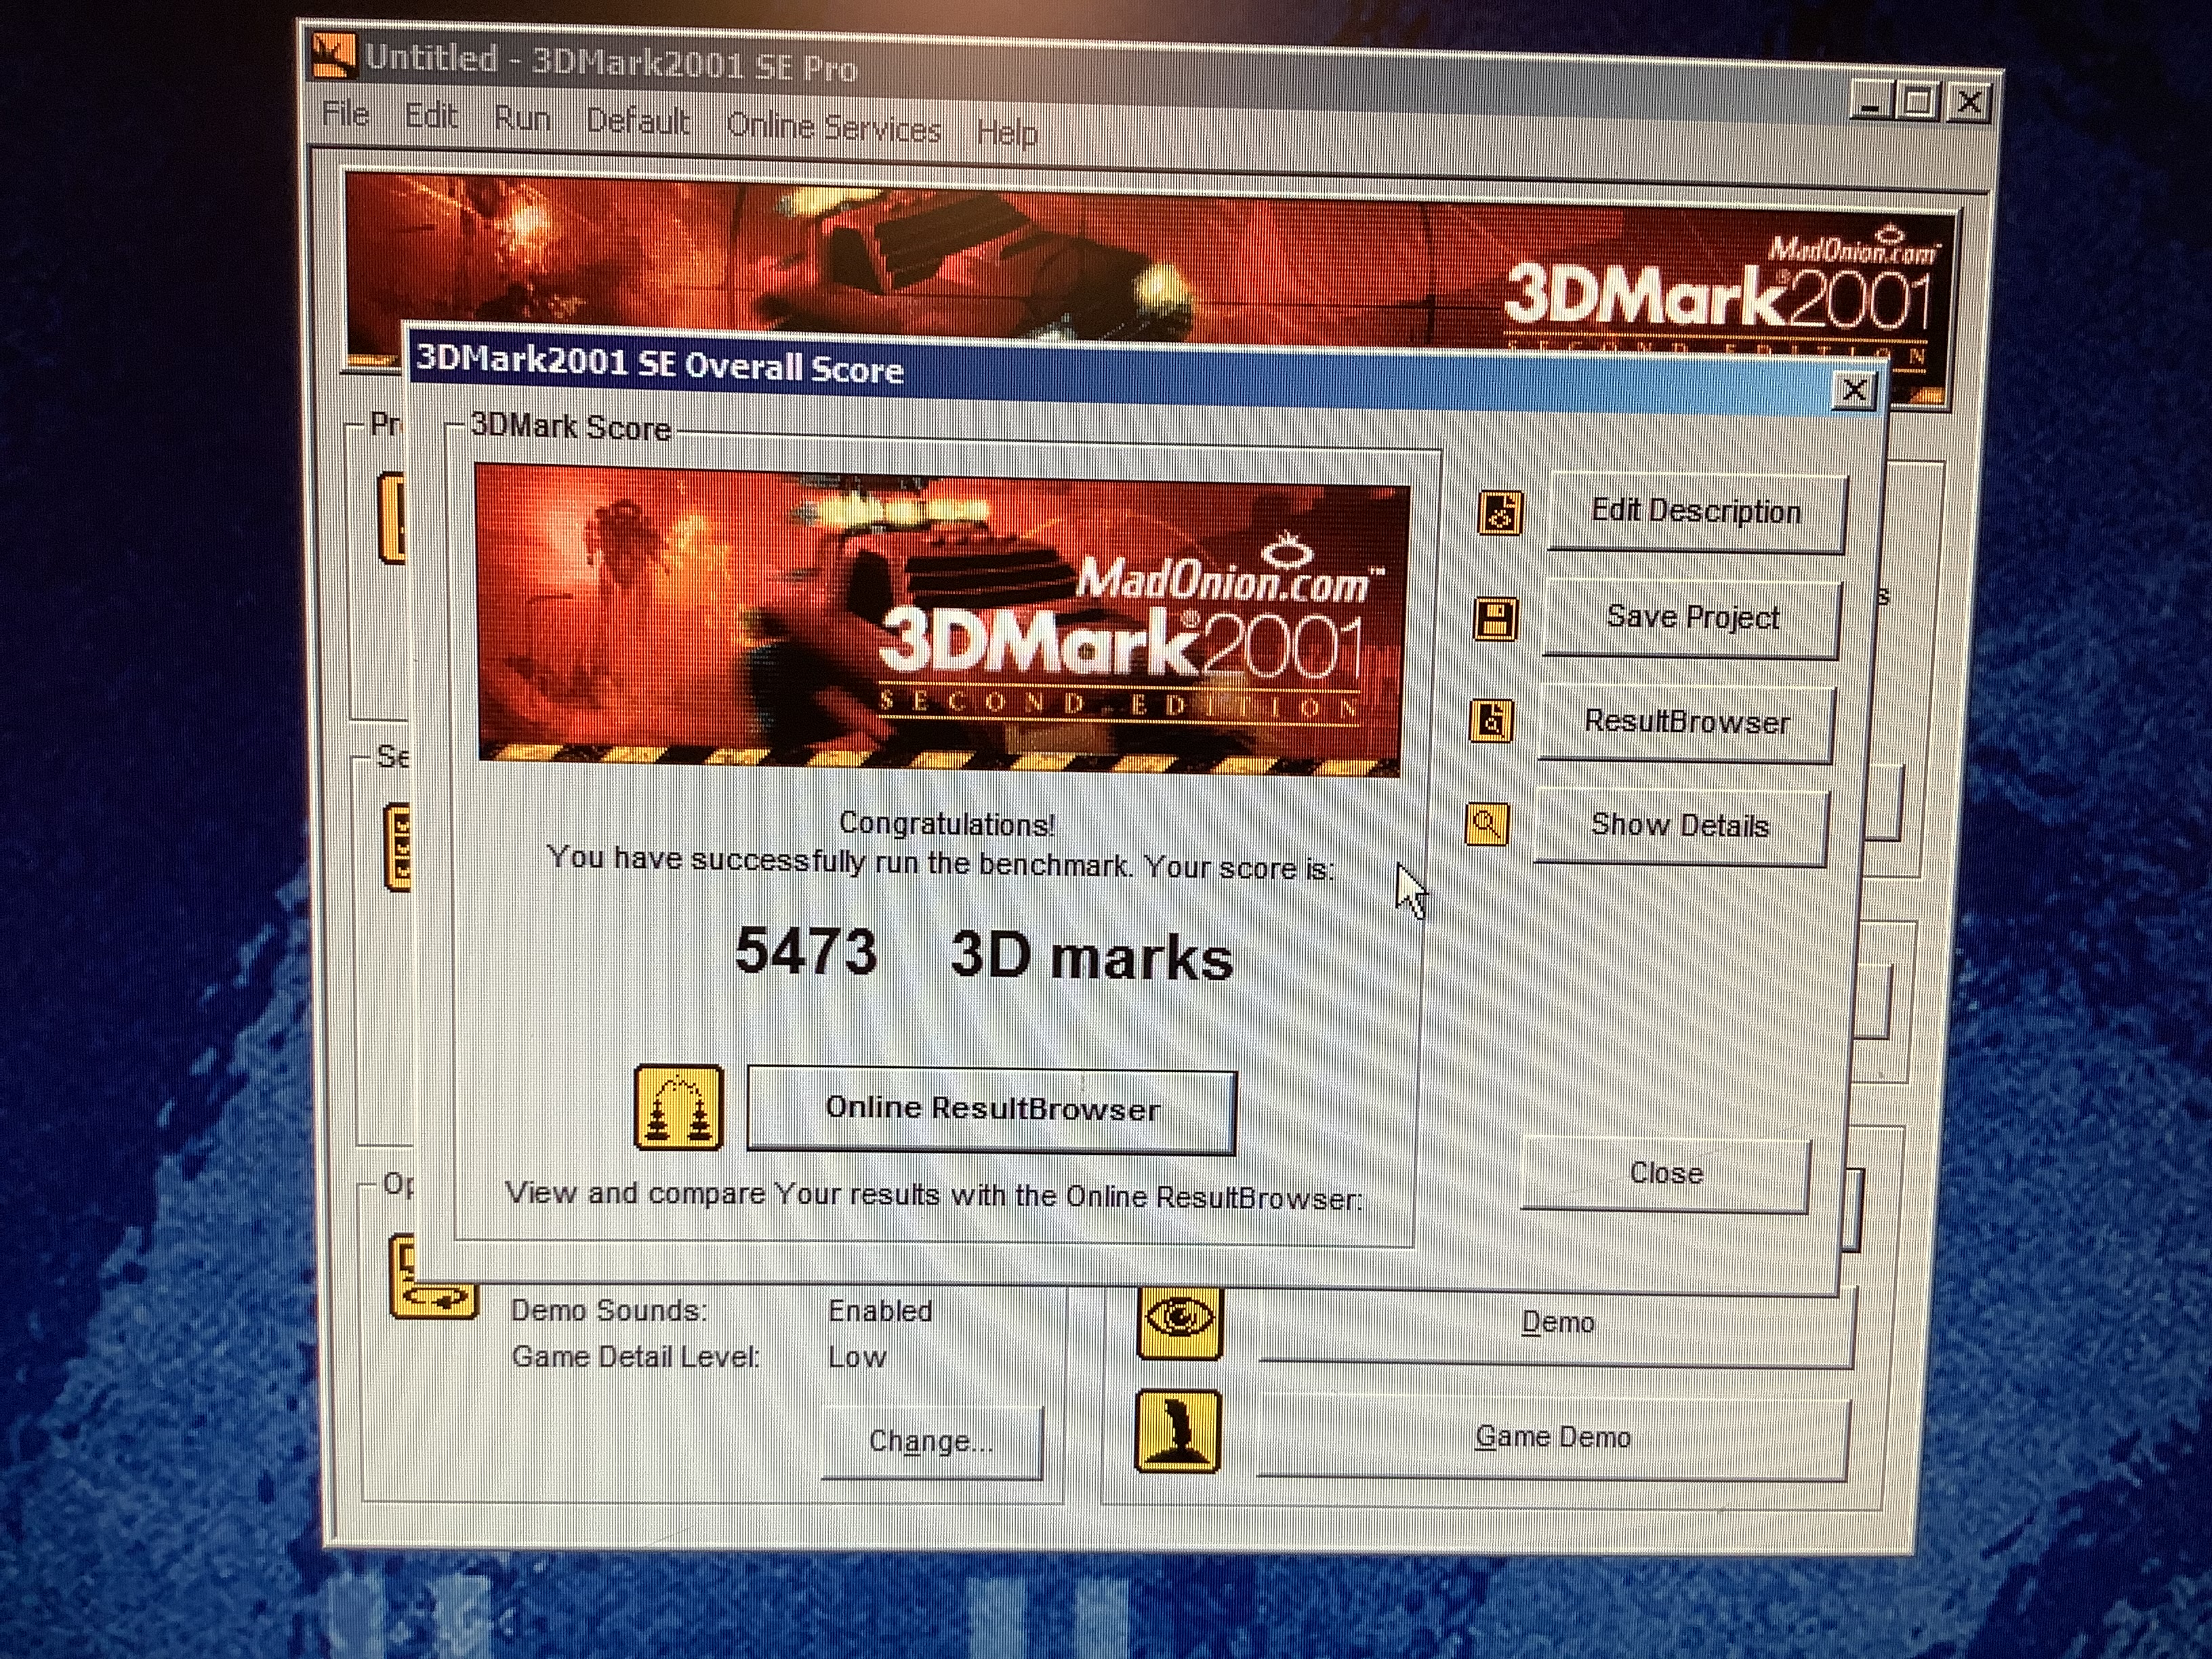The image size is (2212, 1659).
Task: Click the Online ResultBrowser fountain icon
Action: point(678,1108)
